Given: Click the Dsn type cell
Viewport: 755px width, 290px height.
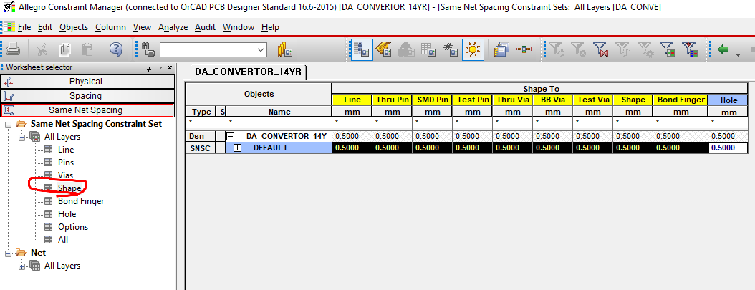Looking at the screenshot, I should (201, 136).
